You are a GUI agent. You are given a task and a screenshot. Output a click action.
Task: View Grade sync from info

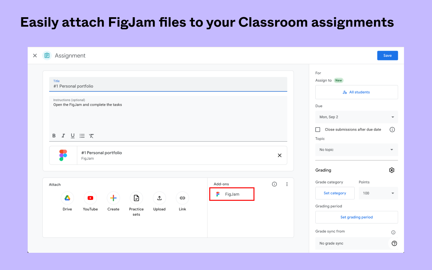point(393,232)
